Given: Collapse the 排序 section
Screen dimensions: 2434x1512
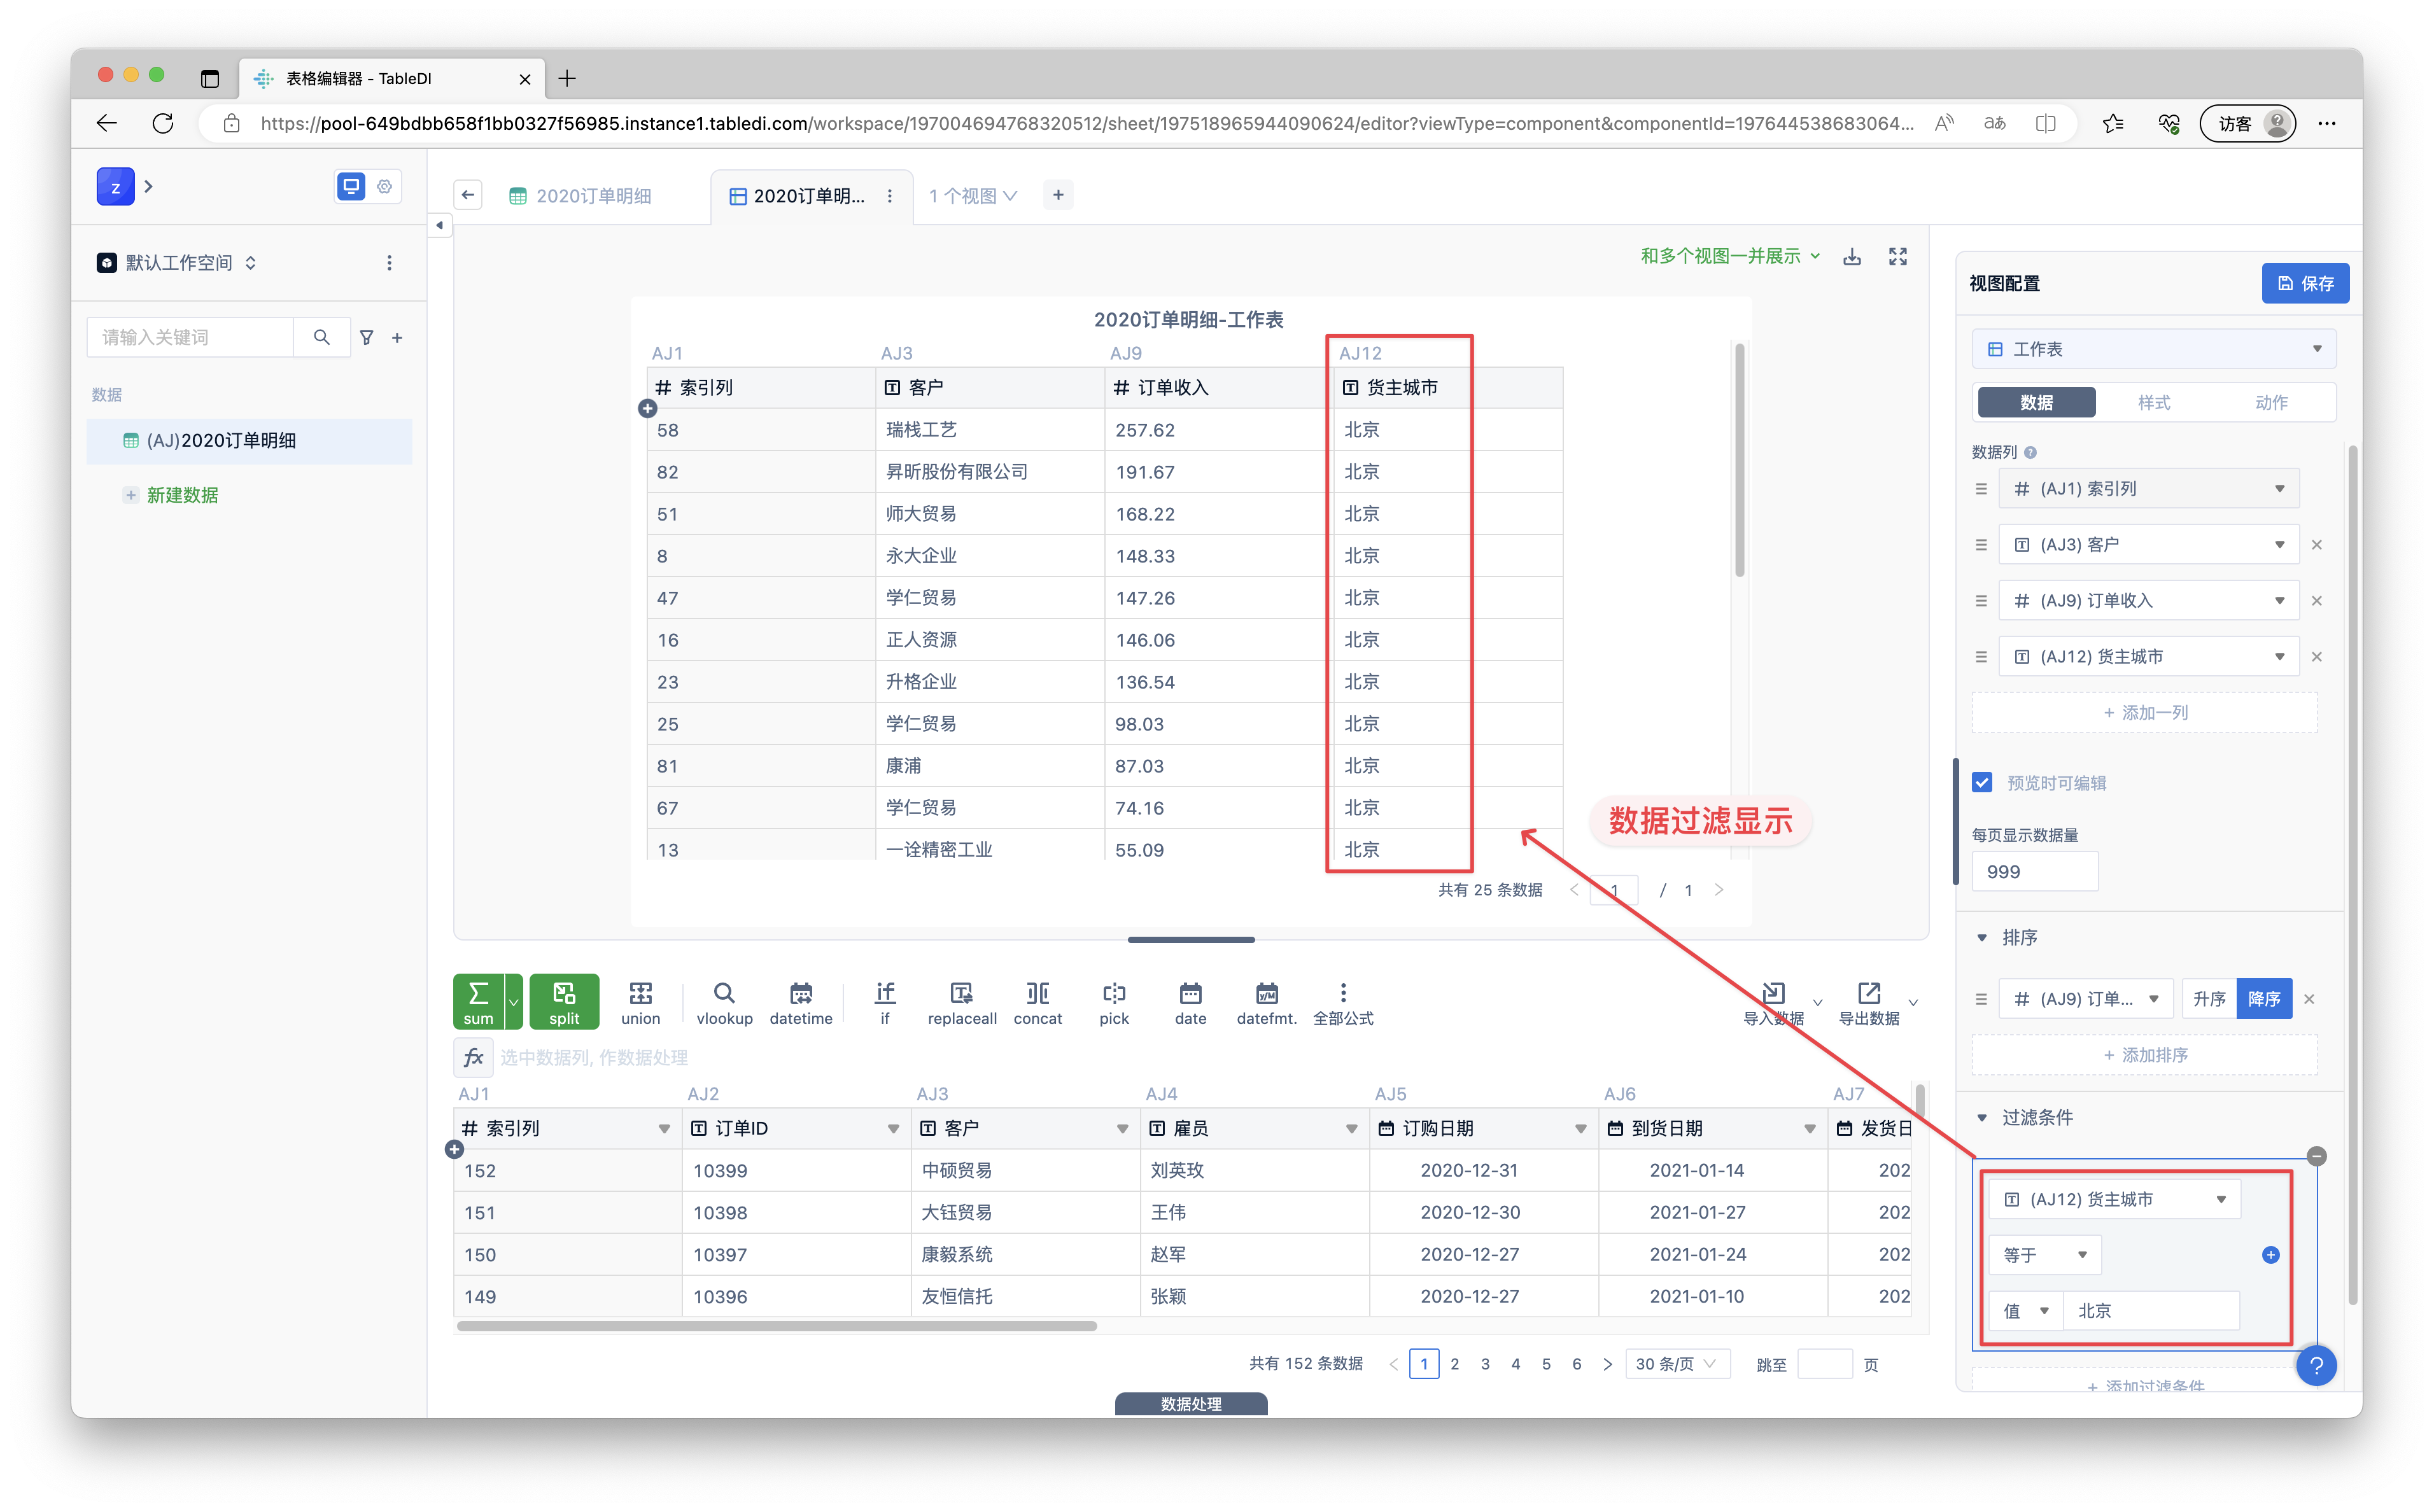Looking at the screenshot, I should coord(1982,938).
